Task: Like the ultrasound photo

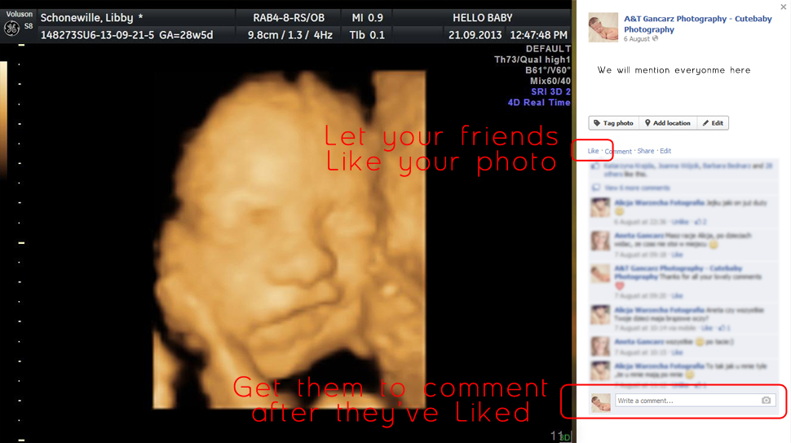Action: coord(594,151)
